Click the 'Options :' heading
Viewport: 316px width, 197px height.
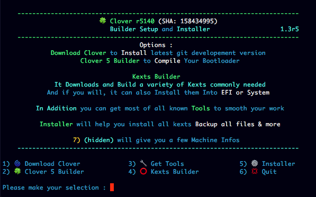click(156, 45)
